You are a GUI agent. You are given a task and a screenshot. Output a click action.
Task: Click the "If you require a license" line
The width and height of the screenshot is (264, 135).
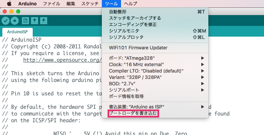click(x=51, y=53)
